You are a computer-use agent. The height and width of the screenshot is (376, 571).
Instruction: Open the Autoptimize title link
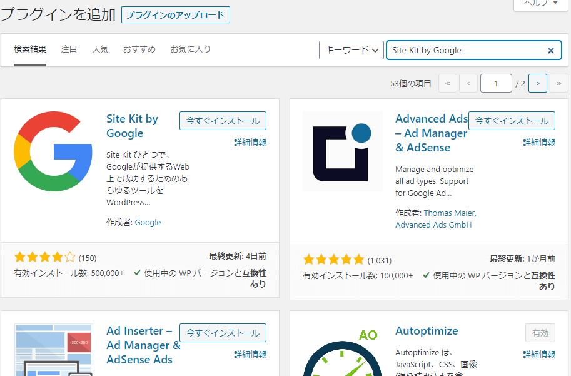(x=427, y=331)
